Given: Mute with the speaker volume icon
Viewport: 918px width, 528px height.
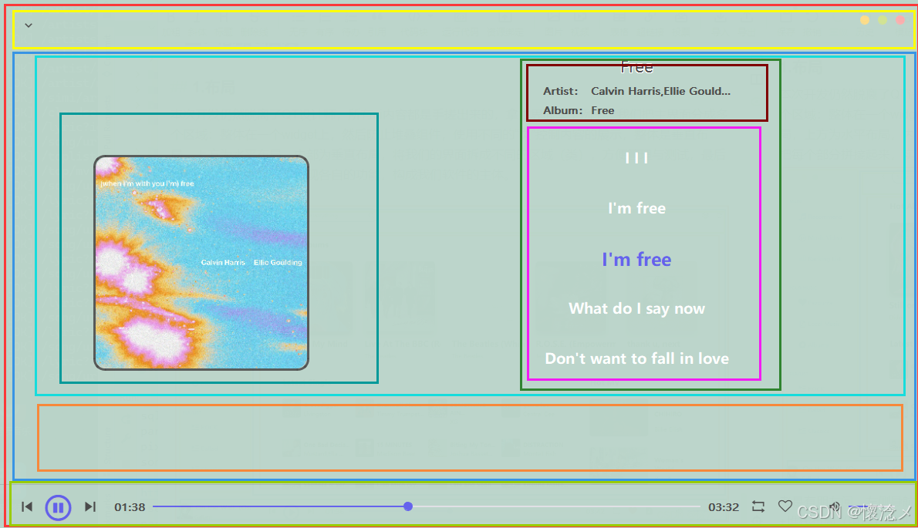Looking at the screenshot, I should [835, 506].
